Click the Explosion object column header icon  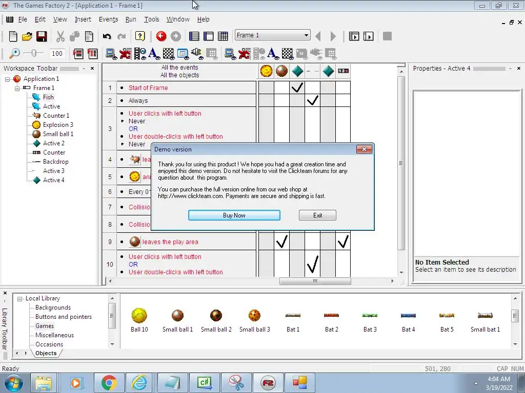pos(266,71)
